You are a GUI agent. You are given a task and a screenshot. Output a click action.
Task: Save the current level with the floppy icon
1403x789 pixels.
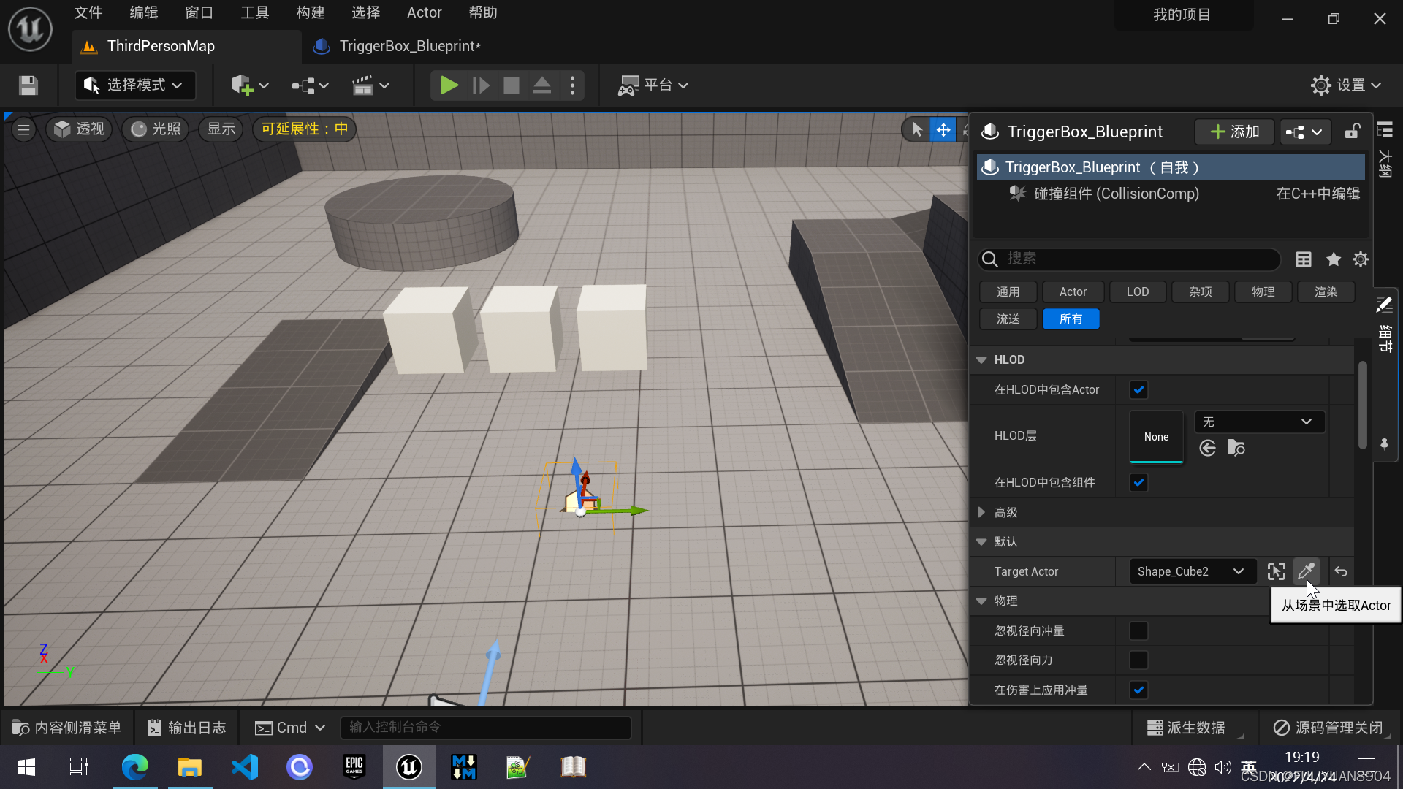coord(28,85)
